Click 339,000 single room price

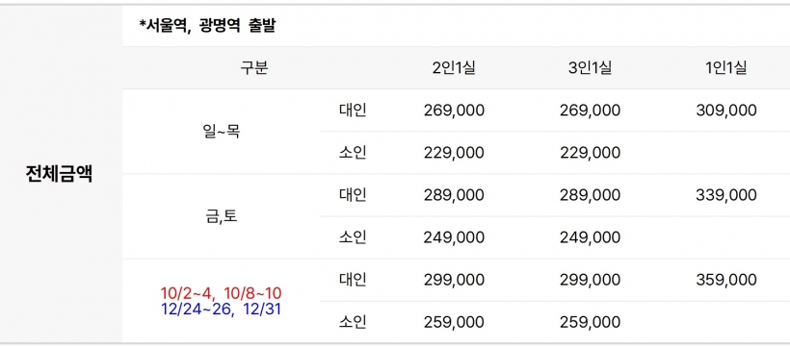point(726,195)
